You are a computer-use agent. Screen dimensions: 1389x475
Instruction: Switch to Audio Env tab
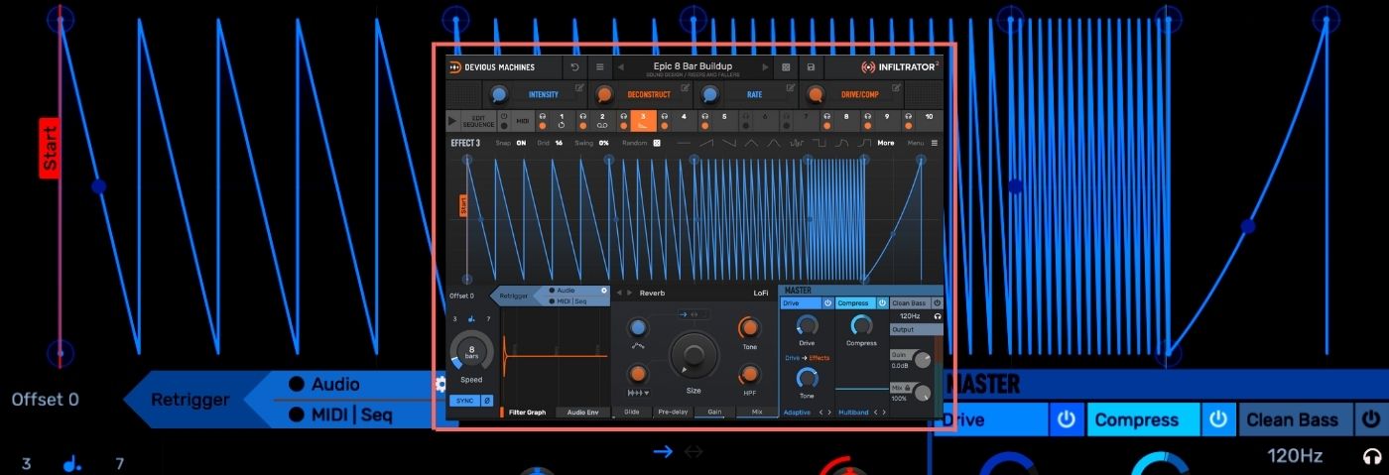(582, 413)
